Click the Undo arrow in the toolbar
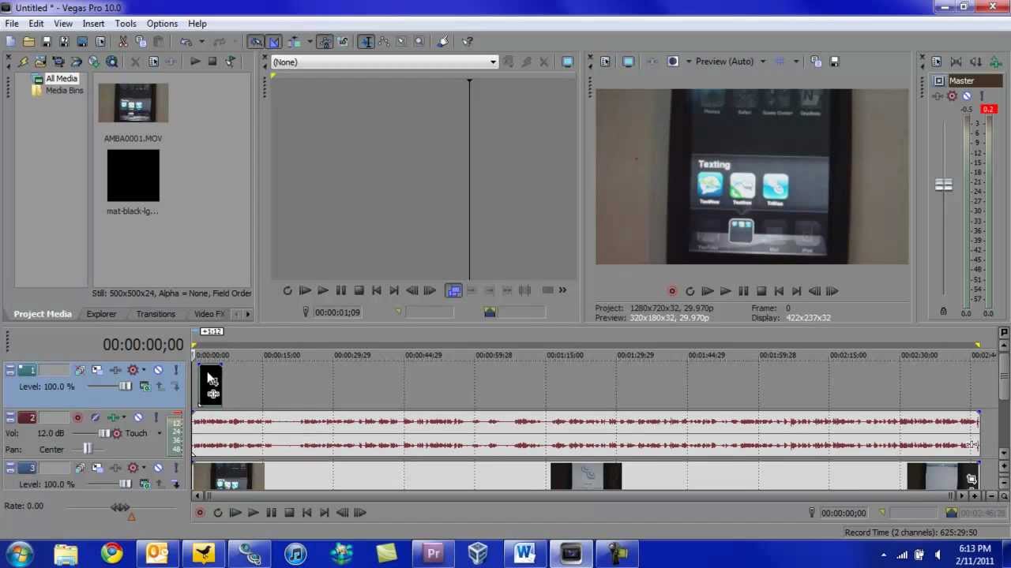The height and width of the screenshot is (568, 1011). tap(186, 42)
